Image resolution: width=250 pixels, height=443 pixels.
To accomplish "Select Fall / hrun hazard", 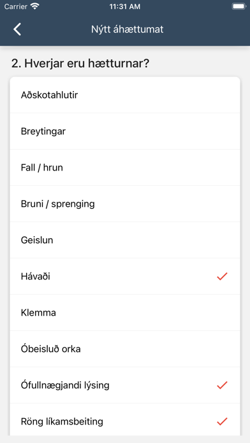I will point(125,167).
